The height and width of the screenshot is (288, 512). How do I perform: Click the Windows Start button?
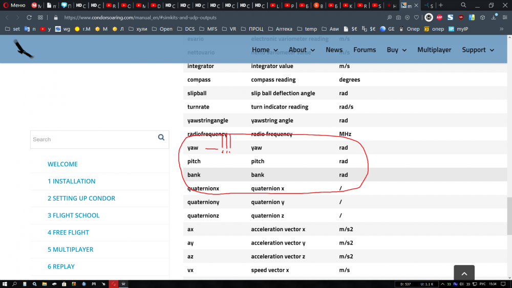click(x=5, y=283)
